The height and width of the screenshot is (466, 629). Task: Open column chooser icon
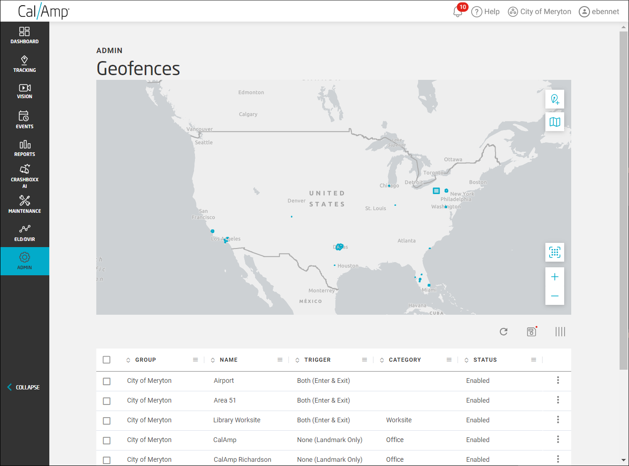(560, 332)
